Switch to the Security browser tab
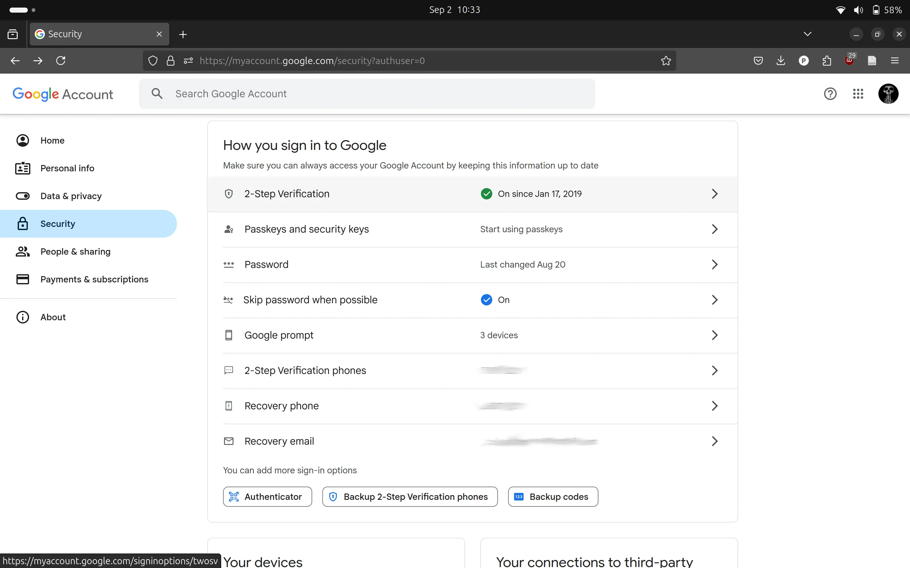910x568 pixels. [x=90, y=34]
